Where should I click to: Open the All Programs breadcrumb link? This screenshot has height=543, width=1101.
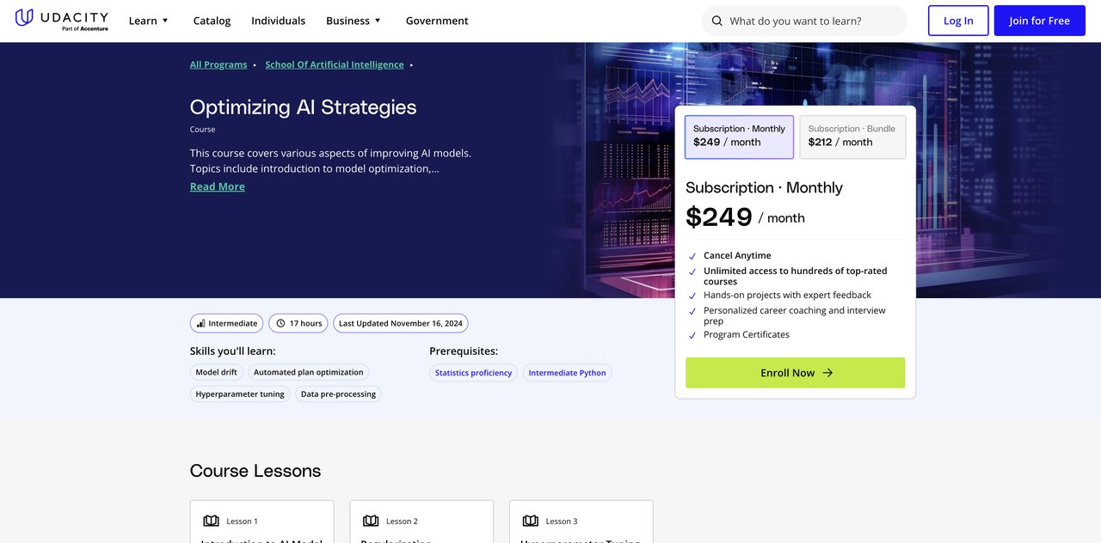pyautogui.click(x=218, y=64)
